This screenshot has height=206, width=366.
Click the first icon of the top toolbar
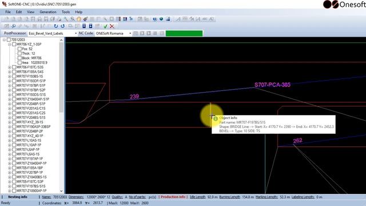(6, 19)
